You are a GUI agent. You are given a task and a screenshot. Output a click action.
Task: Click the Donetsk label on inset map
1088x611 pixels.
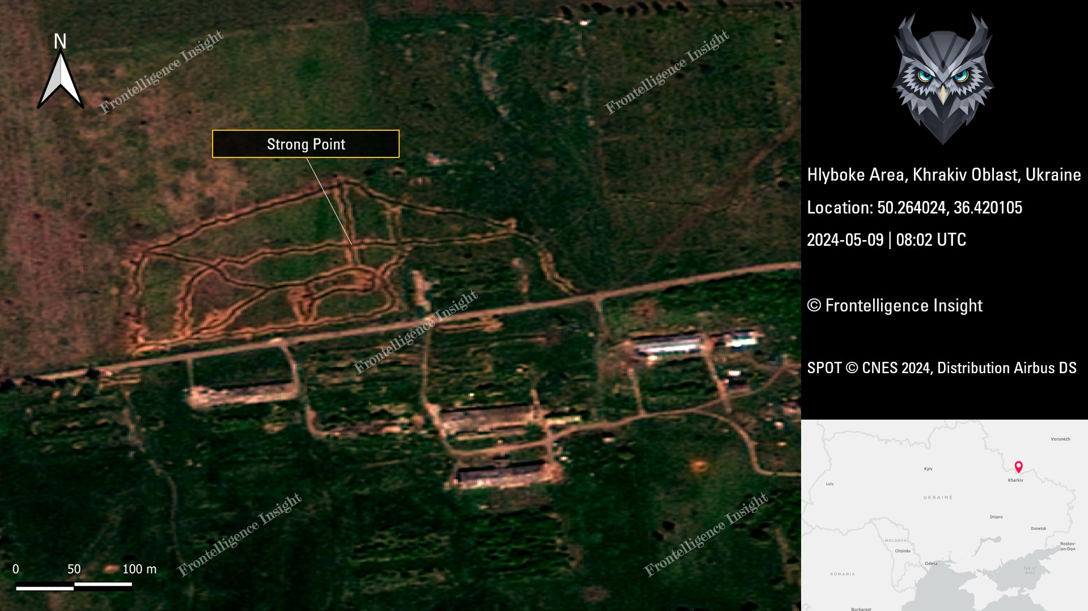(x=1038, y=528)
